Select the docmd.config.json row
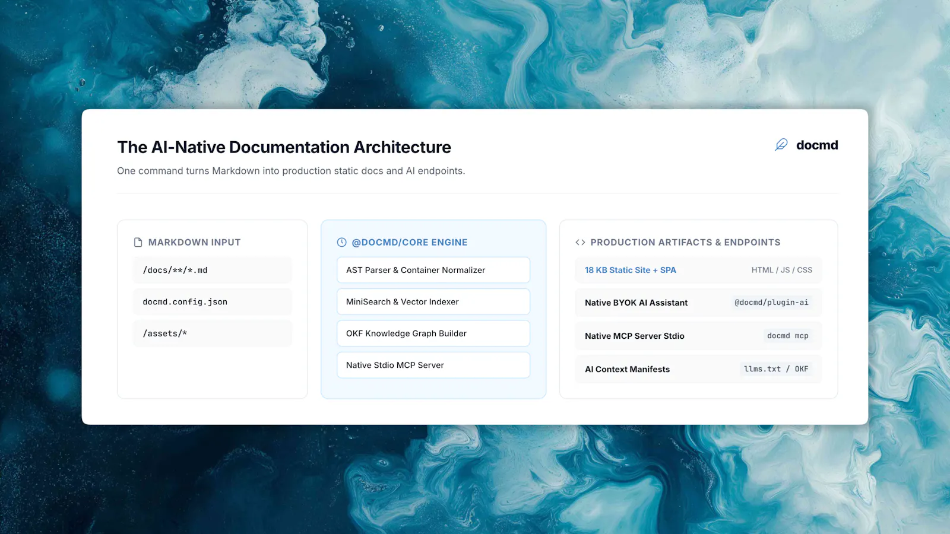This screenshot has height=534, width=950. [x=213, y=302]
